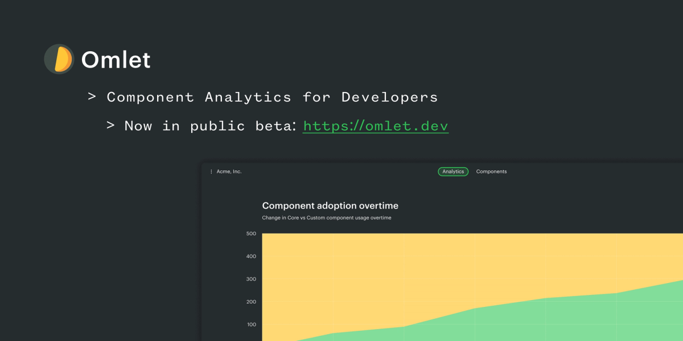This screenshot has height=341, width=683.
Task: Switch to the Components tab
Action: 491,172
